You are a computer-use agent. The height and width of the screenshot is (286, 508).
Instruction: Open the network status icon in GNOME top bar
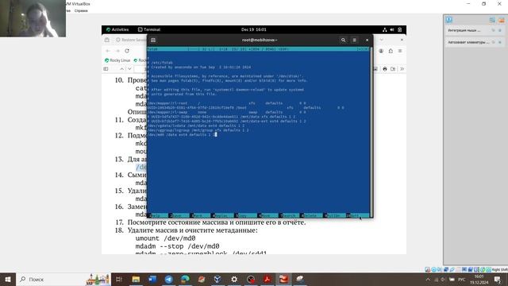384,29
